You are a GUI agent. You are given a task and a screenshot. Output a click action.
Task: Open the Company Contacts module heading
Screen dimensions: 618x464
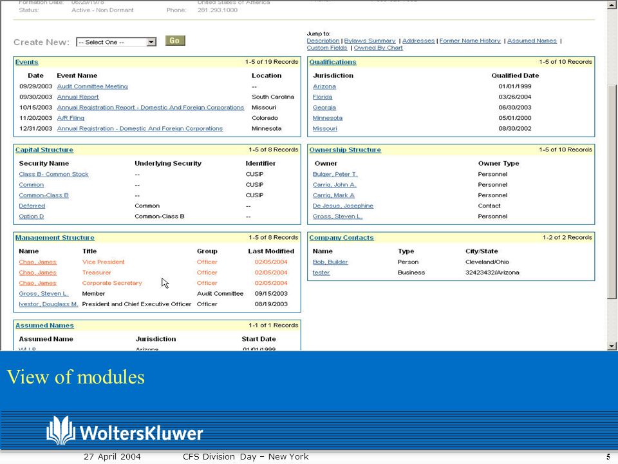pyautogui.click(x=341, y=238)
